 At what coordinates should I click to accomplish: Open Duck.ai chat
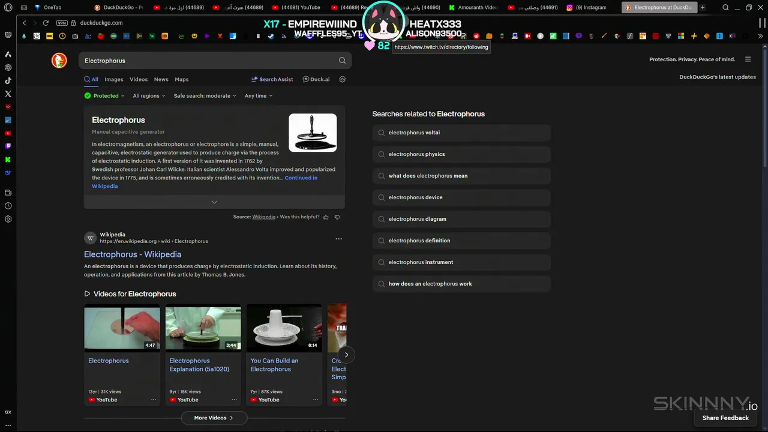point(316,79)
